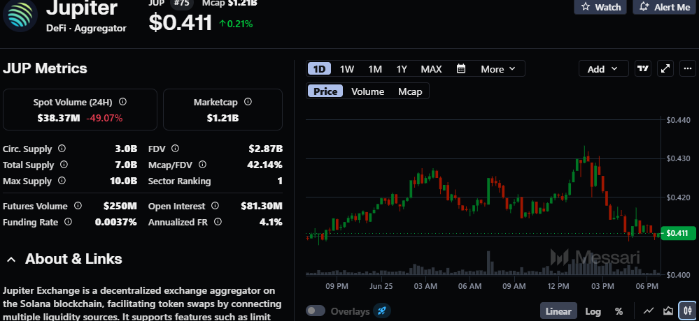The image size is (699, 321).
Task: Show info for Futures Volume
Action: (x=78, y=205)
